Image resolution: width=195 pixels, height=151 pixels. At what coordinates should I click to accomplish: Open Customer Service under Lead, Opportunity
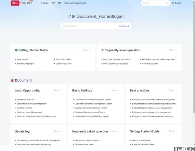[24, 108]
